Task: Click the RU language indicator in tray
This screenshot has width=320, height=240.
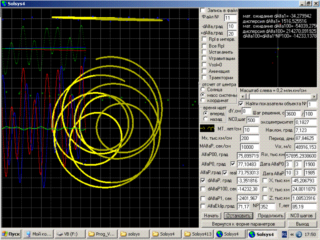Action: (284, 234)
